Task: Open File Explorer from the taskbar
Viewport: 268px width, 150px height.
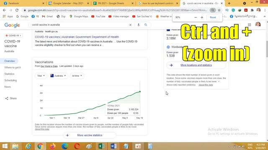Action: tap(15, 146)
